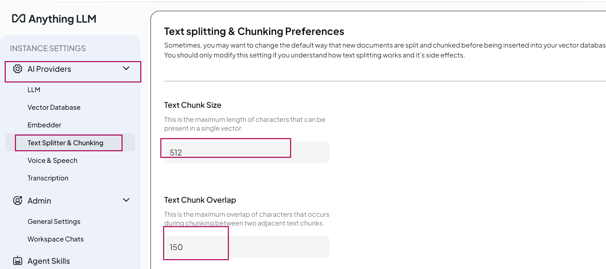Screen dimensions: 606x269
Task: Click the Anything LLM logo icon
Action: pos(18,18)
